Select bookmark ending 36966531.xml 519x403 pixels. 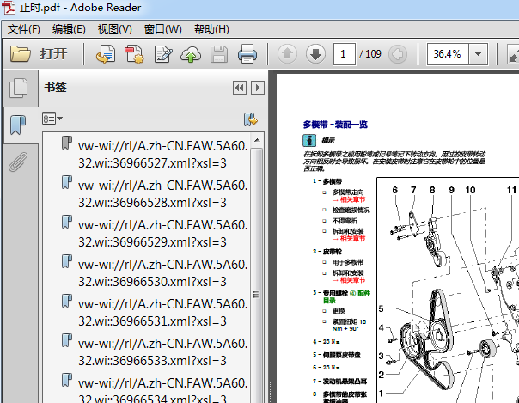[x=162, y=312]
